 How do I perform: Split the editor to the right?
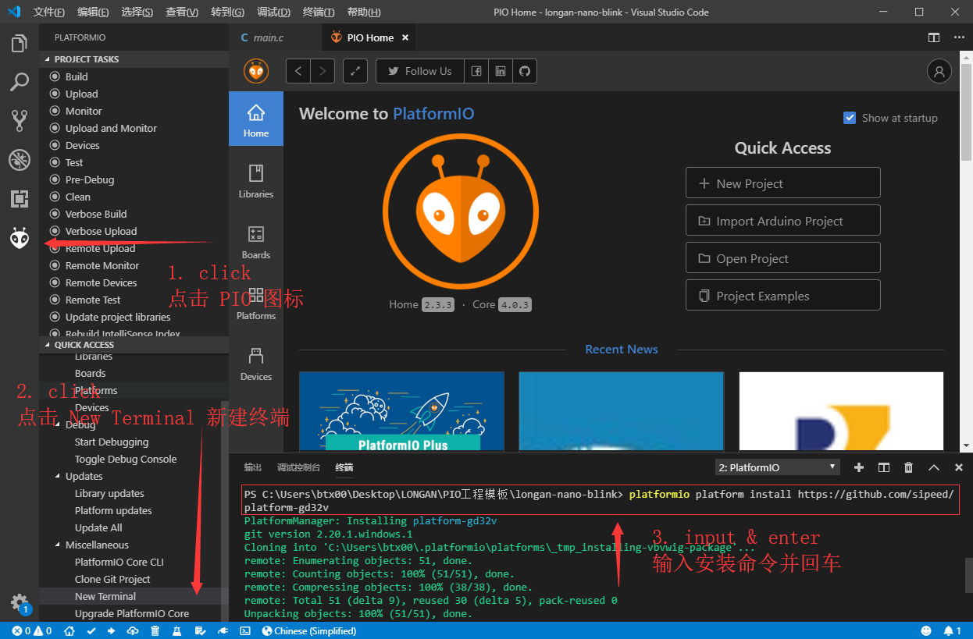click(934, 37)
